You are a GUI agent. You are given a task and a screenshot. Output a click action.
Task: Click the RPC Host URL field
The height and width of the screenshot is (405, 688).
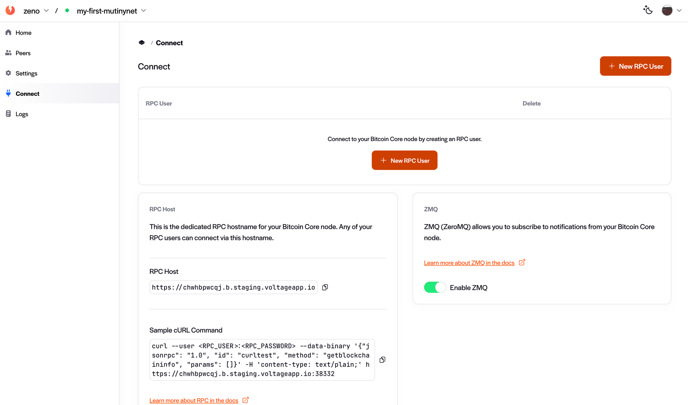click(233, 287)
